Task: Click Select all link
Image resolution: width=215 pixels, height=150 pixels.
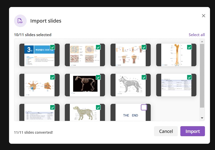Action: [x=197, y=35]
